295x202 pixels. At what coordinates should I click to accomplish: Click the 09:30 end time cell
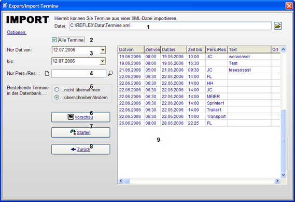pos(196,70)
